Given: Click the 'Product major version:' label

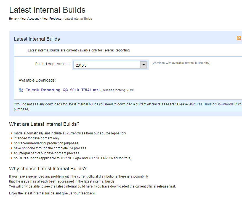Looking at the screenshot, I should tap(52, 64).
